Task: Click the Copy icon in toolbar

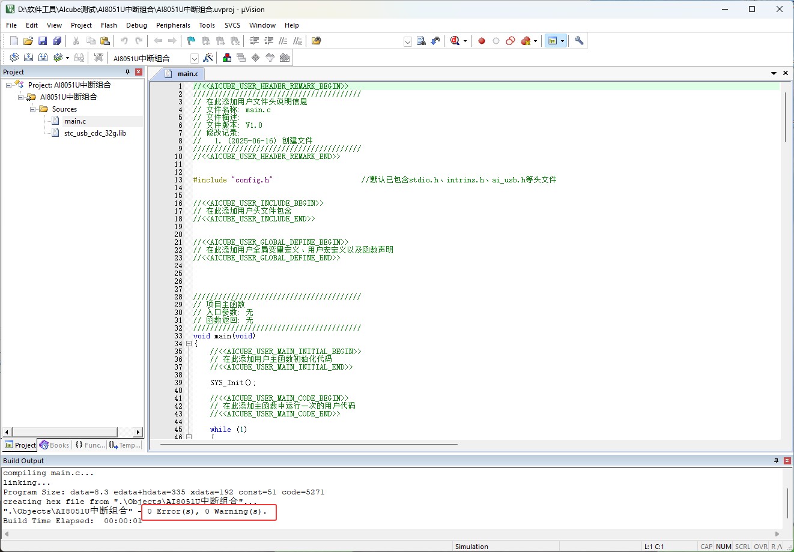Action: (x=91, y=41)
